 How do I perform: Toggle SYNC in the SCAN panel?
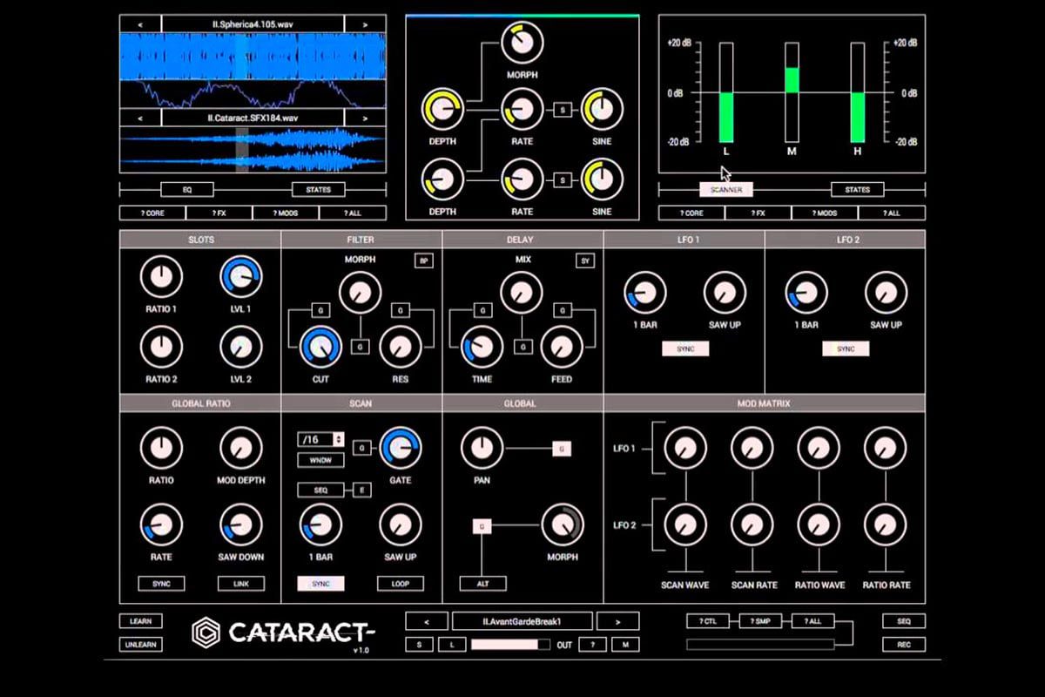click(x=320, y=584)
